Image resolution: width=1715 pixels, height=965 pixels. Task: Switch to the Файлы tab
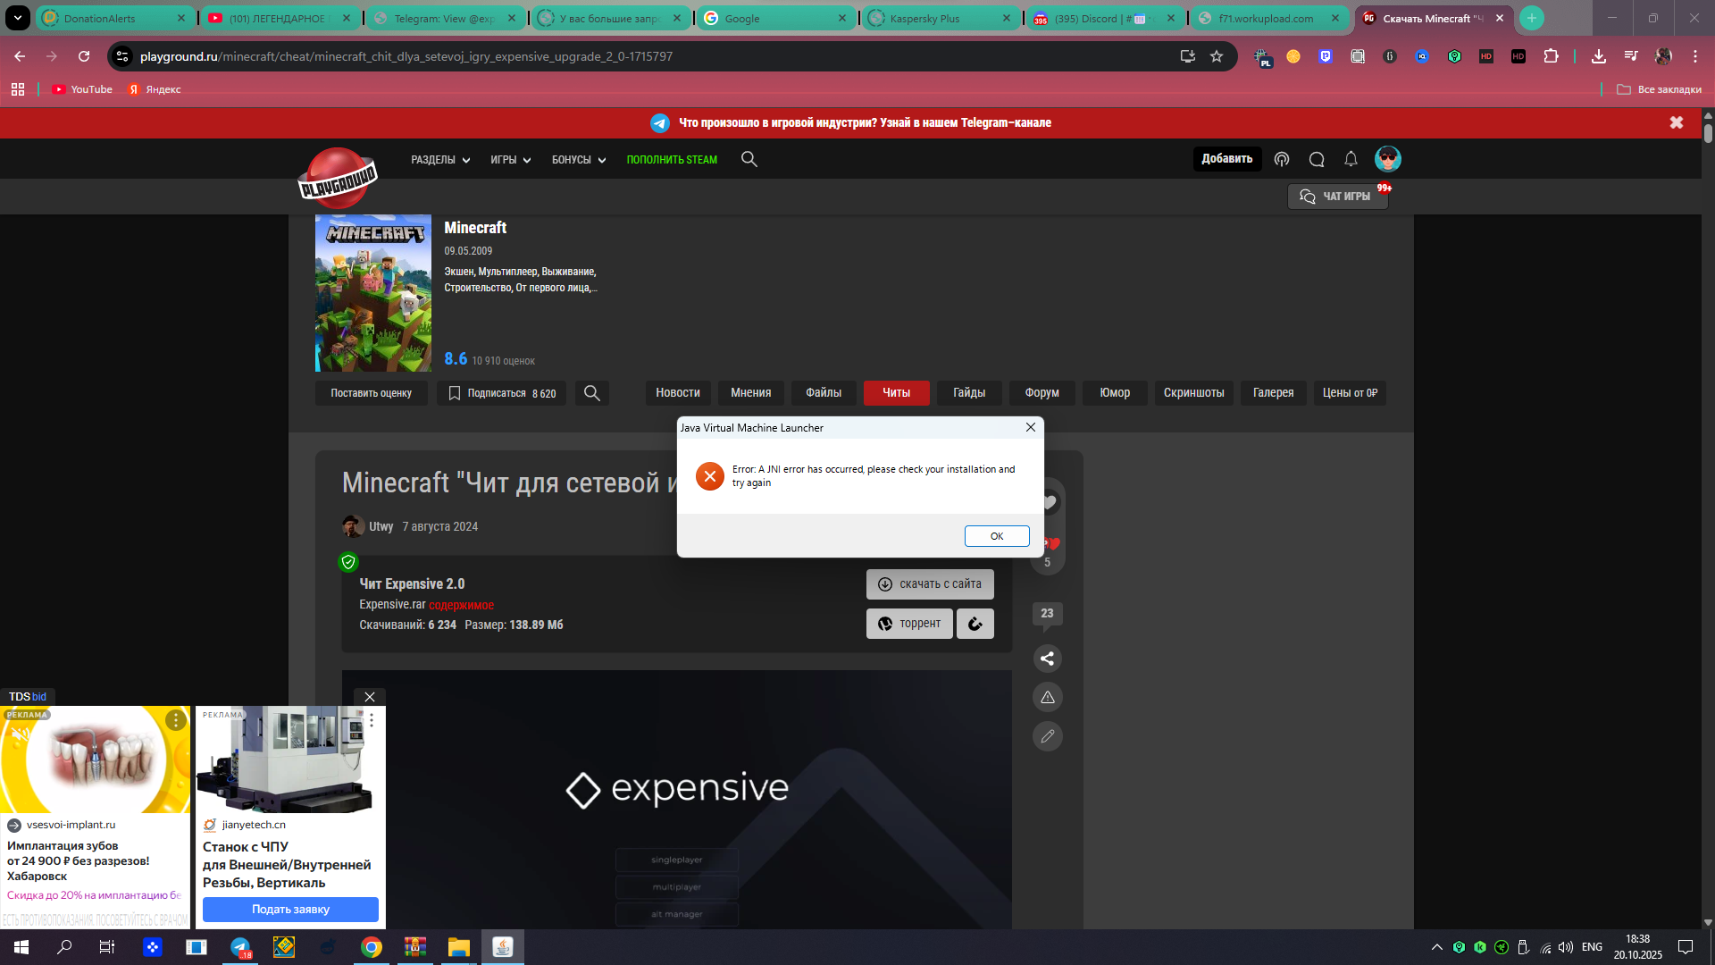(823, 393)
